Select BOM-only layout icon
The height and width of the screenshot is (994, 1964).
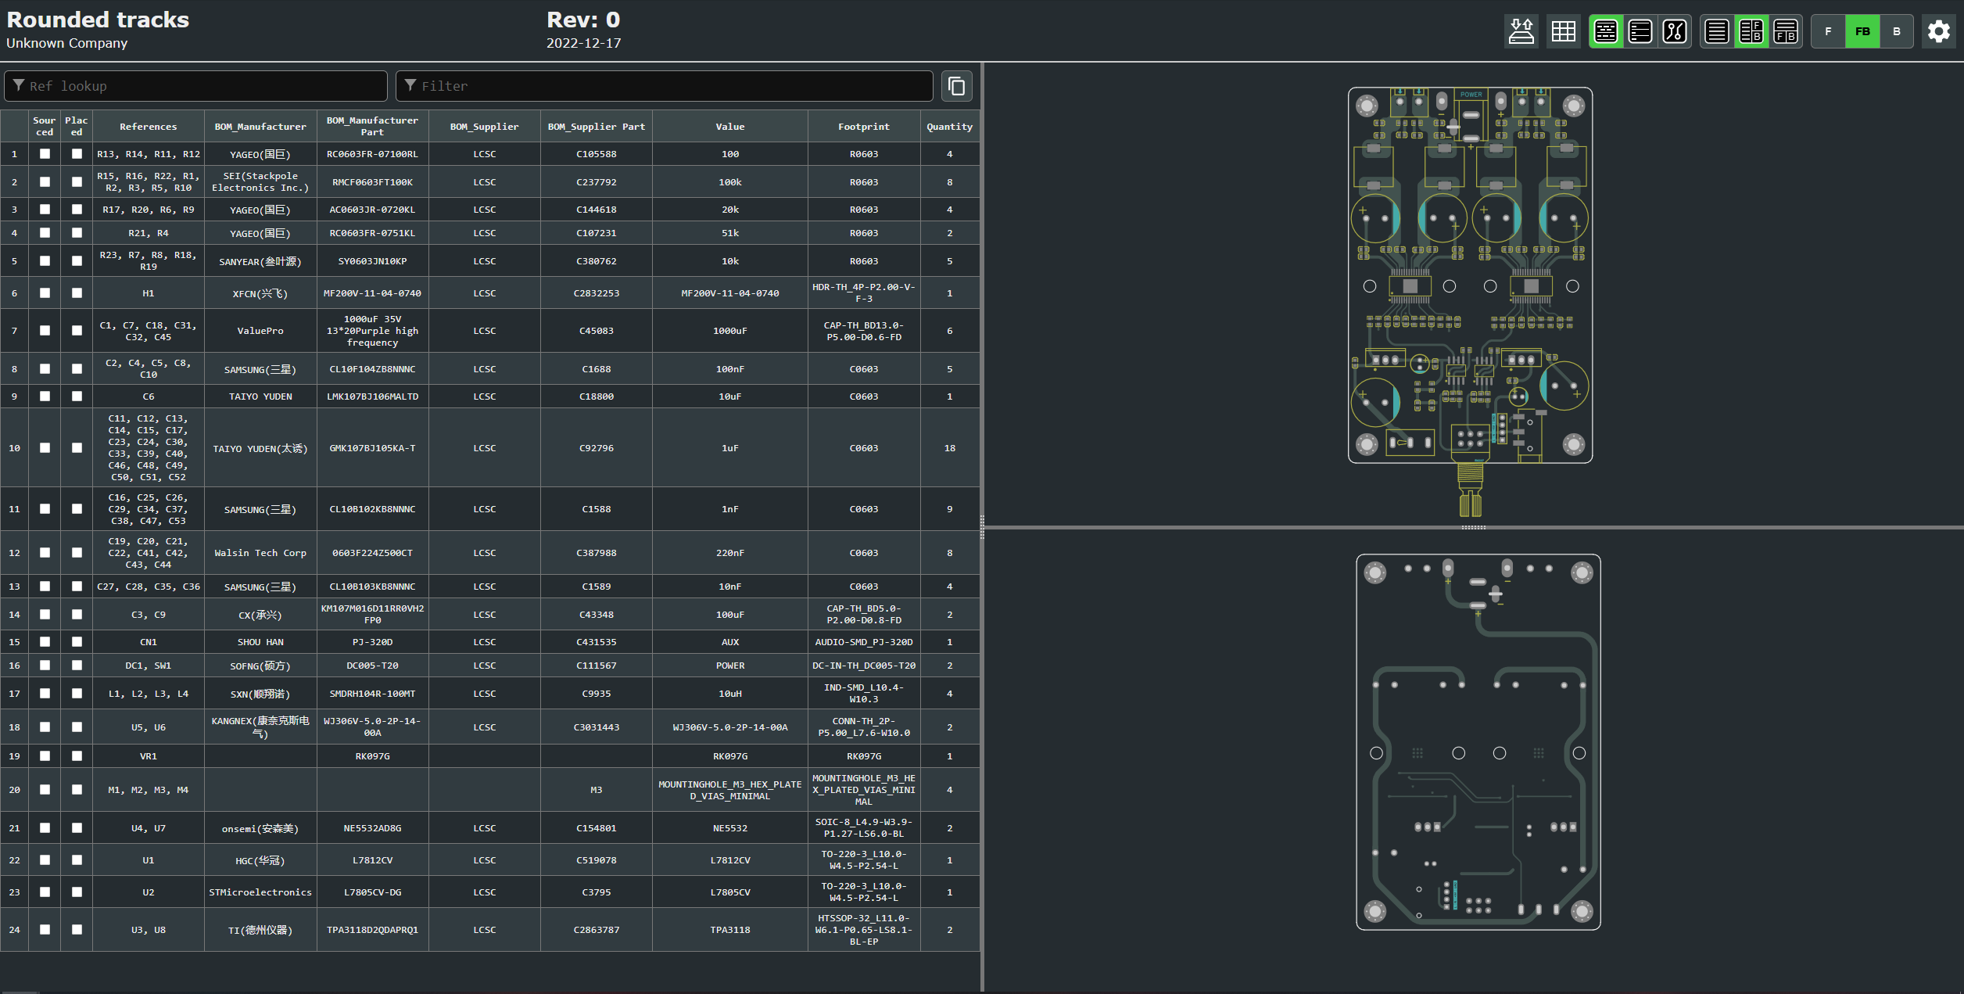click(x=1717, y=31)
